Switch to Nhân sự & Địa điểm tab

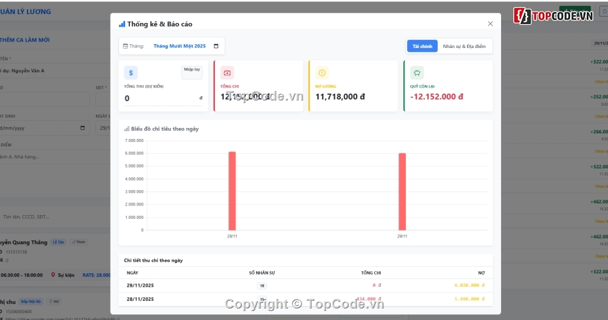point(465,46)
